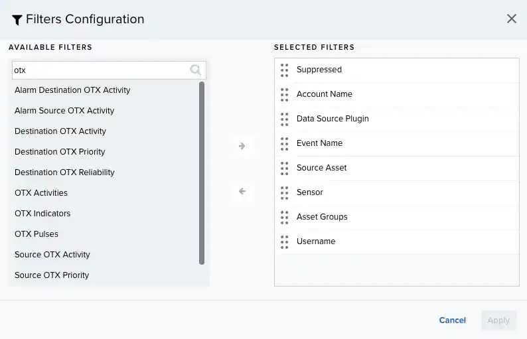Click drag handle beside Account Name
The height and width of the screenshot is (339, 527).
coord(285,94)
